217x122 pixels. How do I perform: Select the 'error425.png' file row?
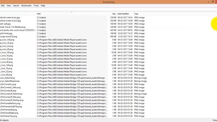coord(8,37)
